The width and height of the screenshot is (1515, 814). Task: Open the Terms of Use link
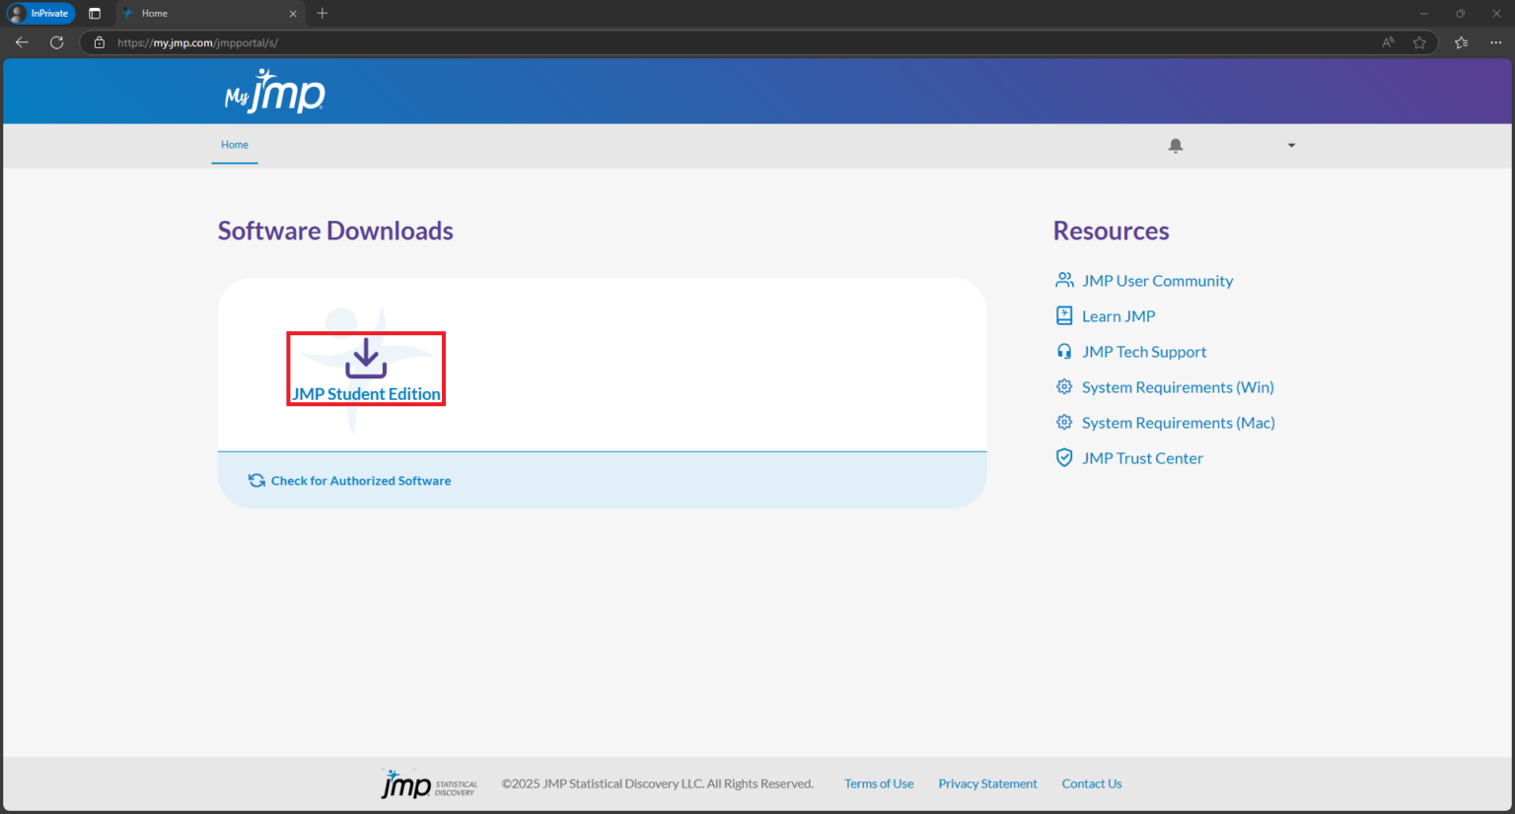point(878,782)
